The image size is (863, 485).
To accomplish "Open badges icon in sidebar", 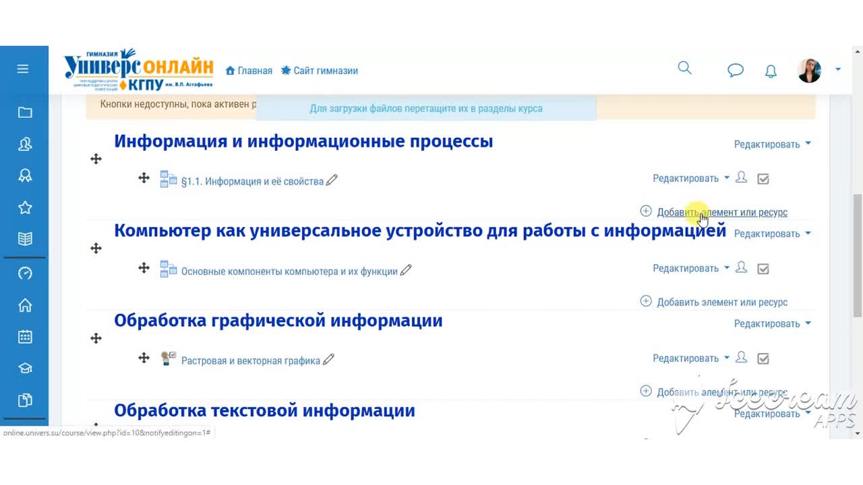I will pos(25,176).
